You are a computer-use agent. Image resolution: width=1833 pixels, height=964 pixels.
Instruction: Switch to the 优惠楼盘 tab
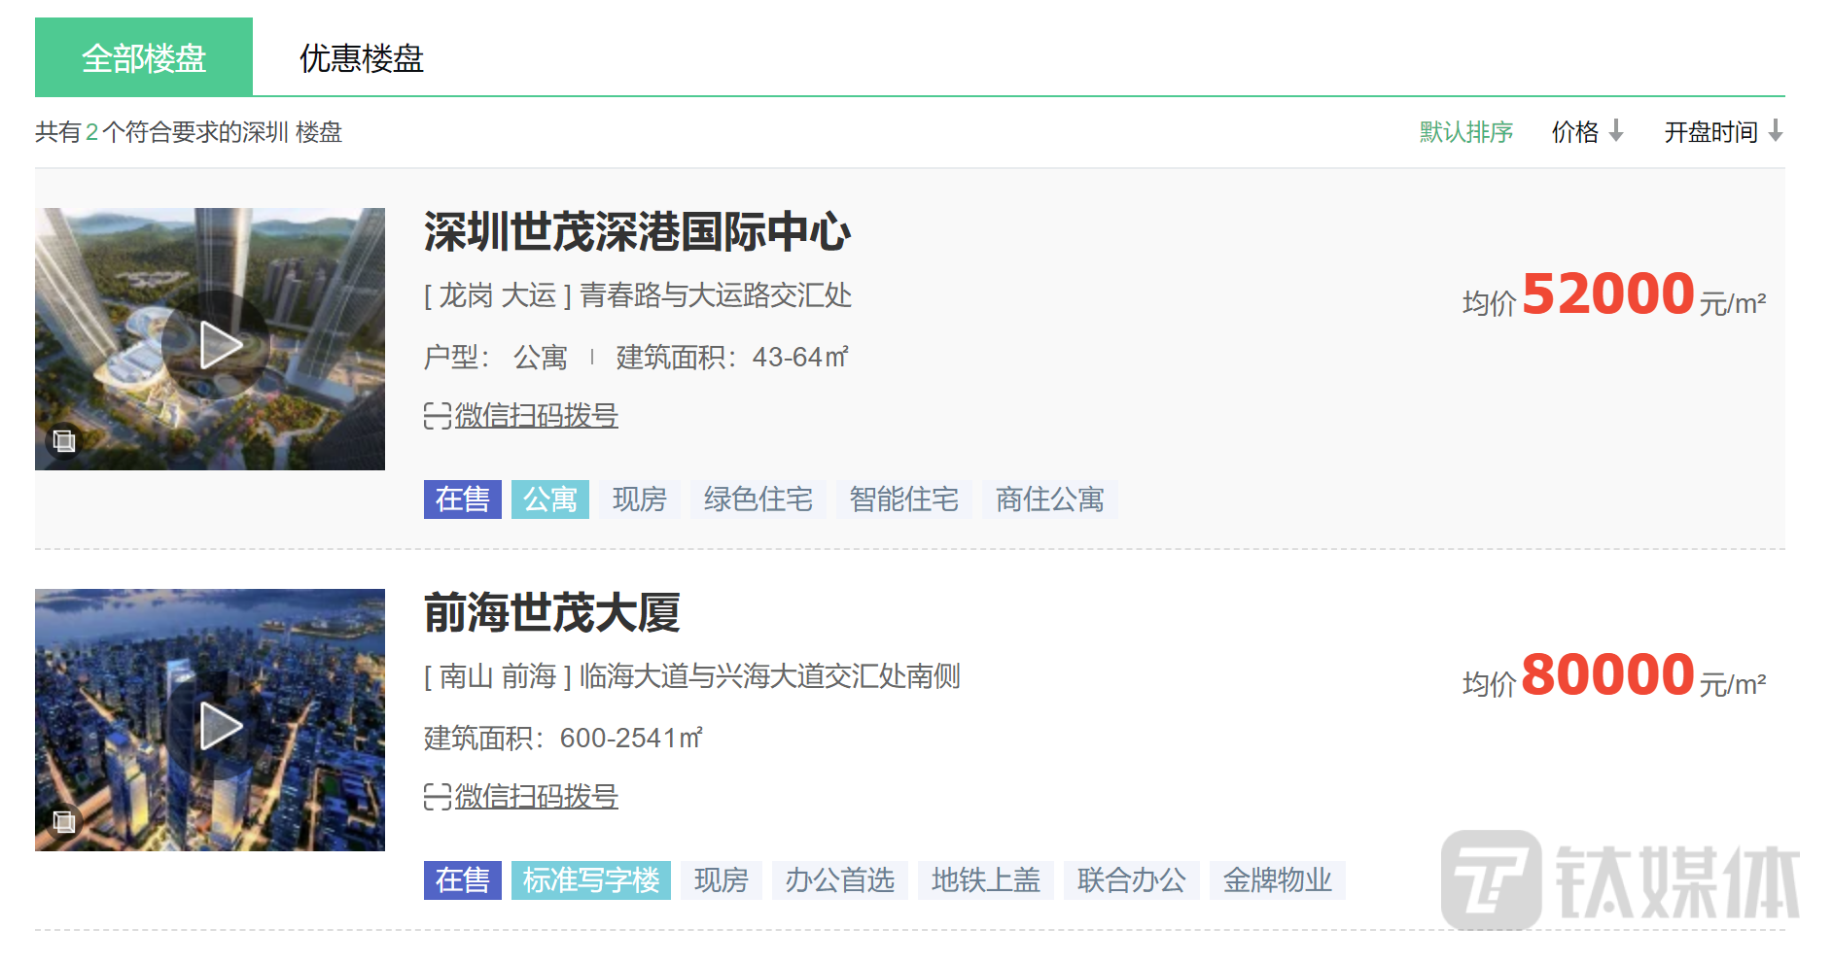[362, 57]
